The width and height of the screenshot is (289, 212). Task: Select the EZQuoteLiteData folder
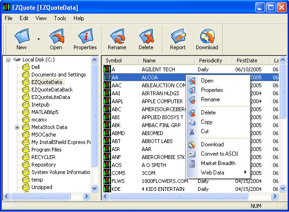[x=51, y=98]
